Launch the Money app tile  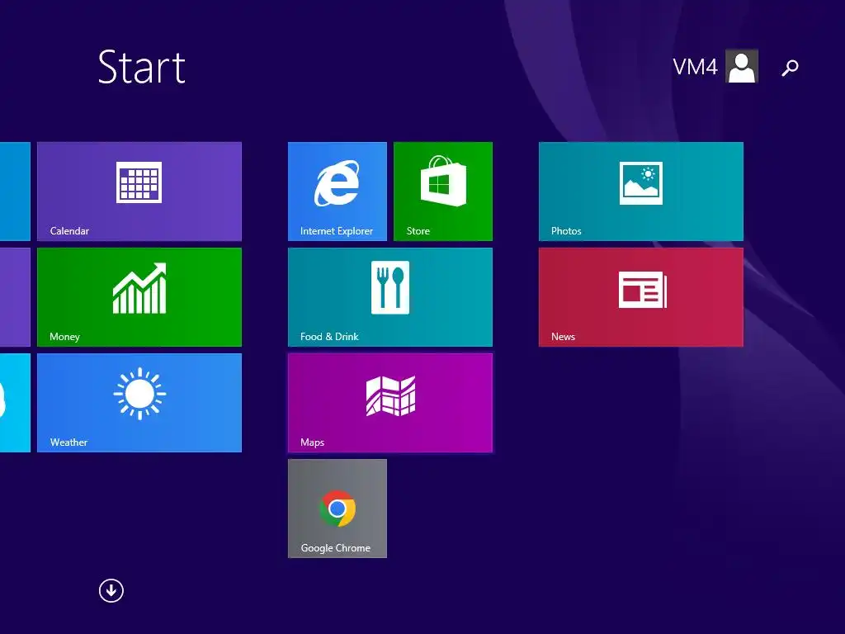tap(139, 297)
